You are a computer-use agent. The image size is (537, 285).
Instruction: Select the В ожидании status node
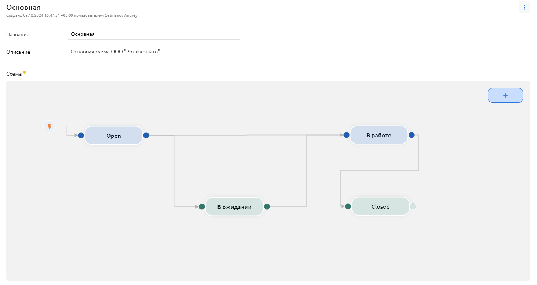click(234, 207)
